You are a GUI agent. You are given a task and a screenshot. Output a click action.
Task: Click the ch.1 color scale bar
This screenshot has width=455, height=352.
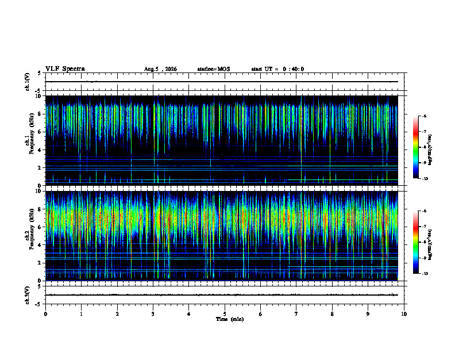pyautogui.click(x=416, y=147)
